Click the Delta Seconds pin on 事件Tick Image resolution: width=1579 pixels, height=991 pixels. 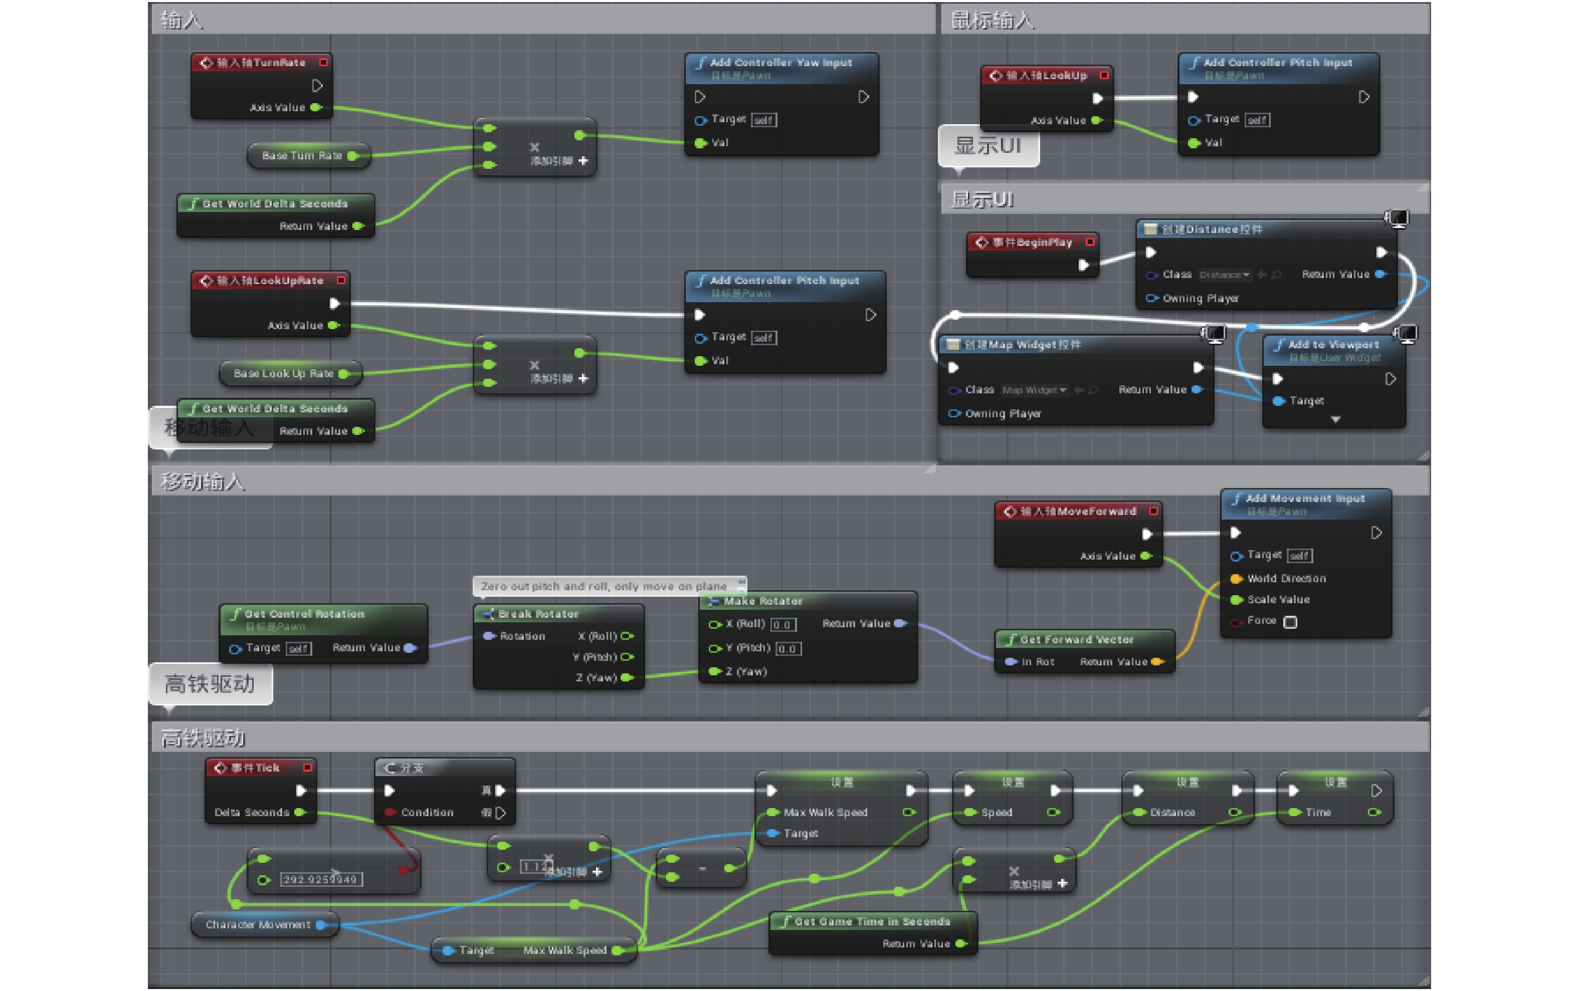click(300, 813)
